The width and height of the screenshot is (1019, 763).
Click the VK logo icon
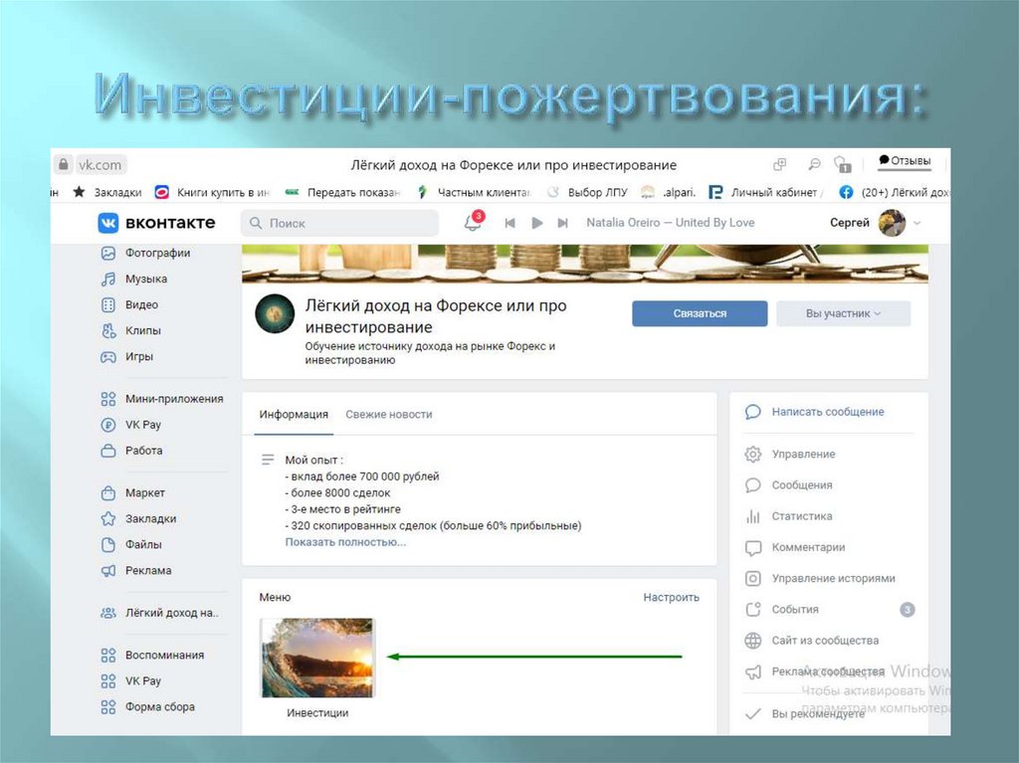(107, 222)
